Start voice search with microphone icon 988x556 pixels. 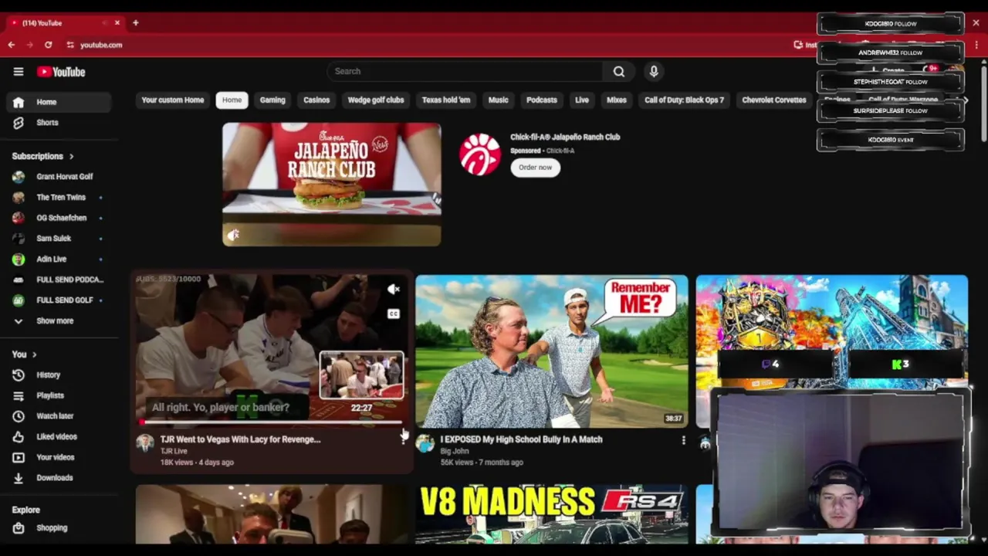pyautogui.click(x=654, y=71)
